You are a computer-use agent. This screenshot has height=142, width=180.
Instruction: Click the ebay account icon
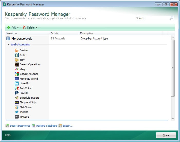coord(16,69)
